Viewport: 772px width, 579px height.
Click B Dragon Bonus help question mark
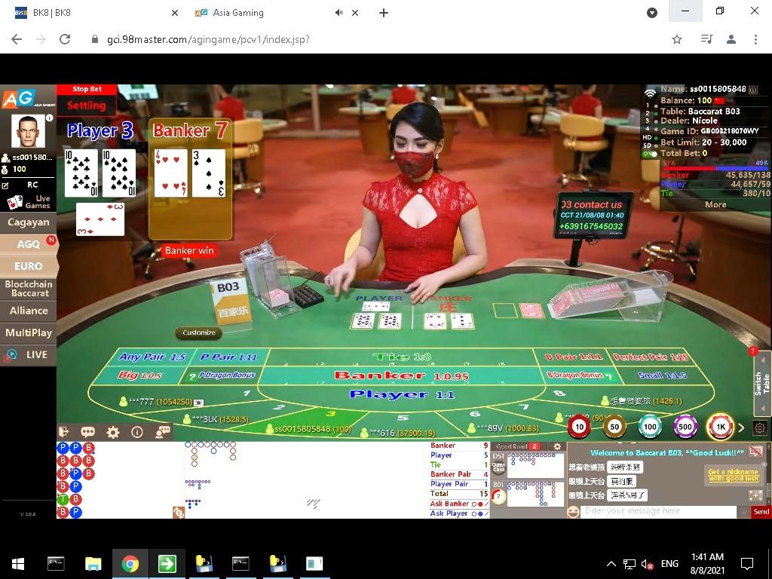click(609, 377)
